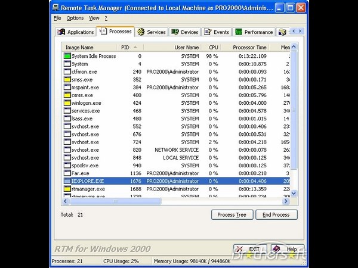Click the yellow icon beside smss.exe
This screenshot has height=268, width=358.
67,79
